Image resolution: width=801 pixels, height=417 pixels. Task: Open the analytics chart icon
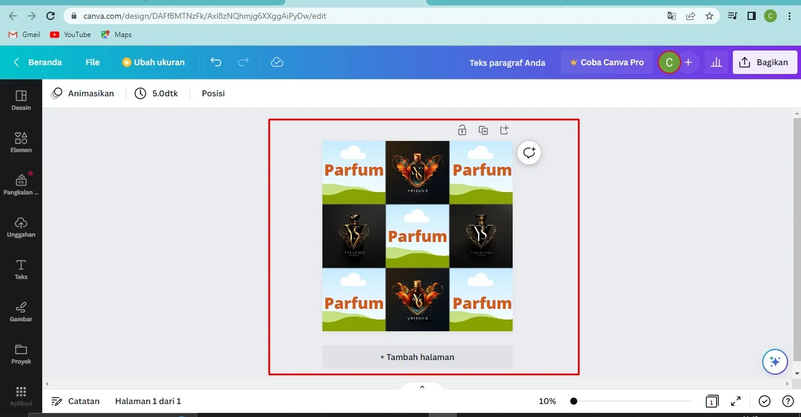tap(716, 62)
